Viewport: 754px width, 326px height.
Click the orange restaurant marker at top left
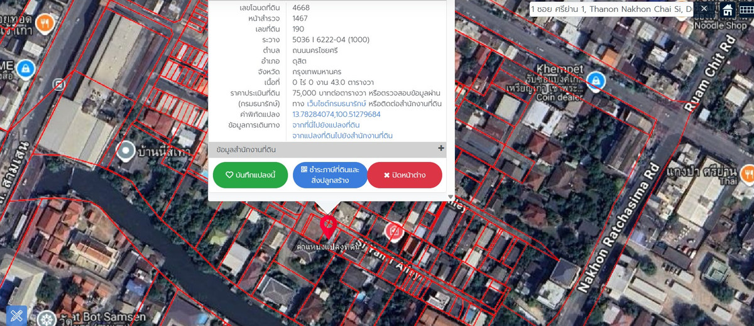(x=45, y=24)
